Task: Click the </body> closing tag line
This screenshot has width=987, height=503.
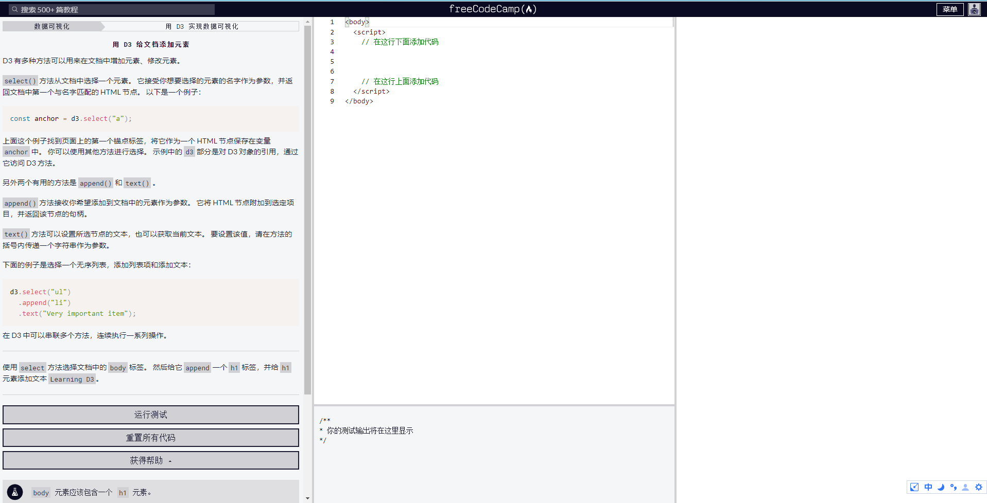Action: (x=359, y=101)
